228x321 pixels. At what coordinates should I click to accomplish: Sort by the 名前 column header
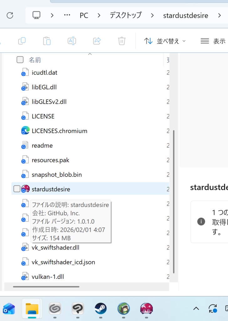coord(35,60)
